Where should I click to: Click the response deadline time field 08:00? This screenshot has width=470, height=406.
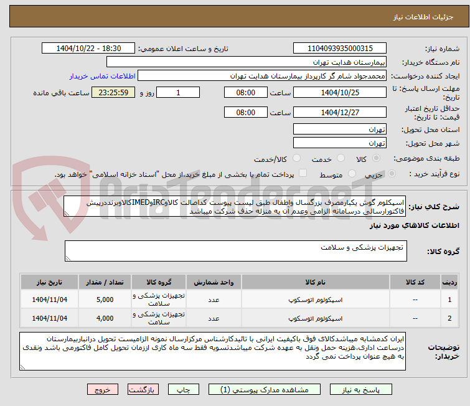tap(245, 92)
